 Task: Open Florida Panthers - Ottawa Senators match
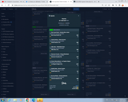58,40
